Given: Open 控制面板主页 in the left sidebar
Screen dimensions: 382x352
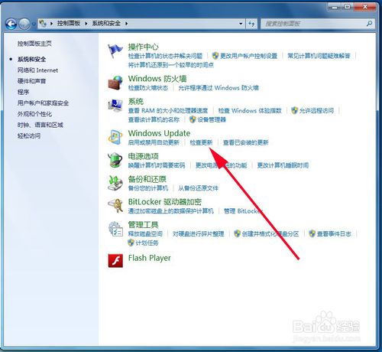Looking at the screenshot, I should [34, 44].
